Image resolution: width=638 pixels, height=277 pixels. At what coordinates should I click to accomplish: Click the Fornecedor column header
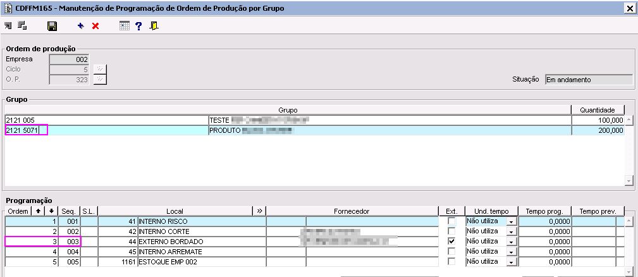[x=352, y=211]
